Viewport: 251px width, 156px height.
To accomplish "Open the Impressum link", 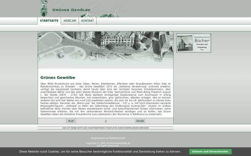I will (98, 138).
